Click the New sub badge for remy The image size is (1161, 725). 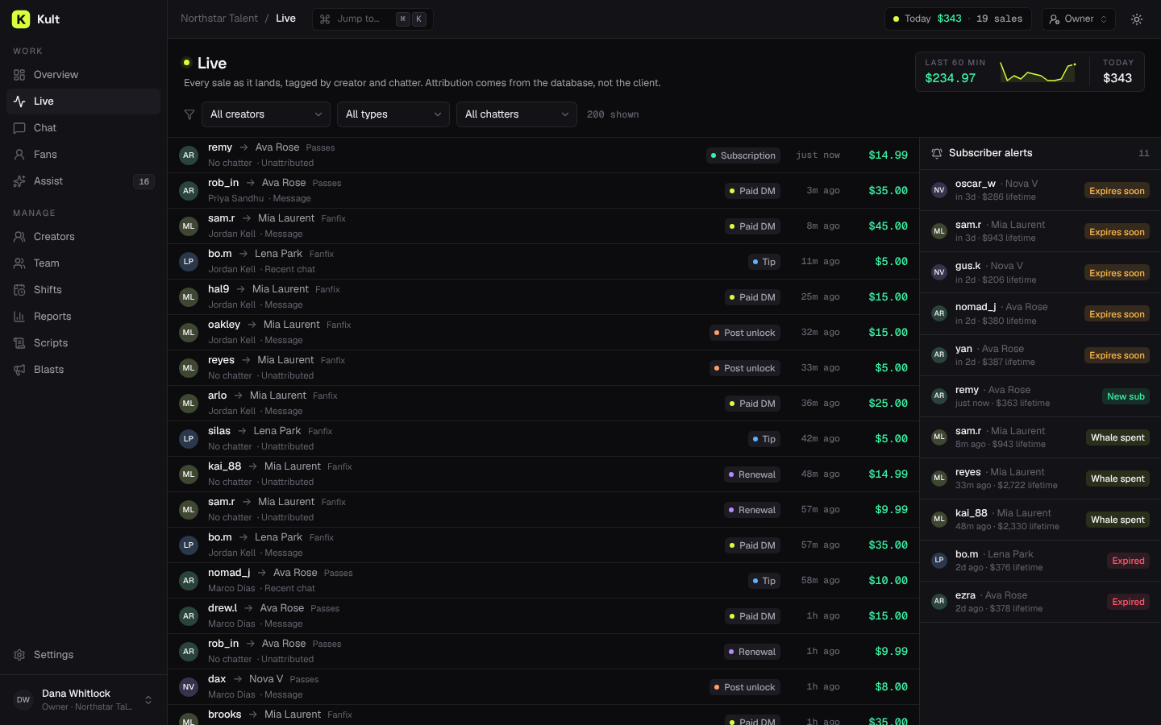1126,396
